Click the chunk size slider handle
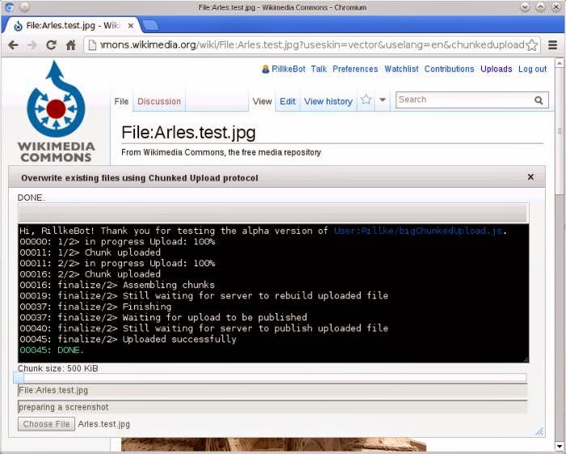Image resolution: width=566 pixels, height=454 pixels. [19, 378]
